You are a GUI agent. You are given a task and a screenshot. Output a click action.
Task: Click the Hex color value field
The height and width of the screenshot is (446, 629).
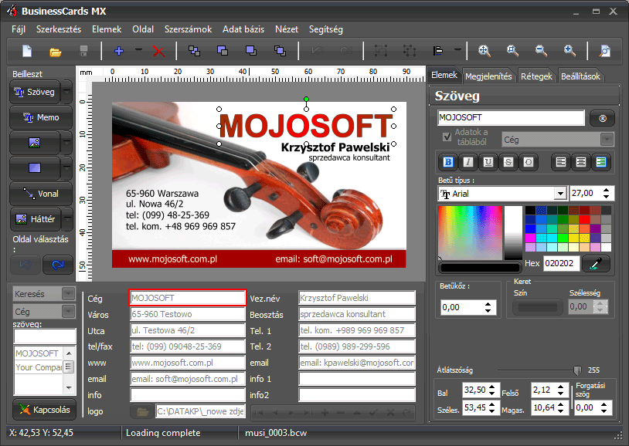pyautogui.click(x=561, y=263)
